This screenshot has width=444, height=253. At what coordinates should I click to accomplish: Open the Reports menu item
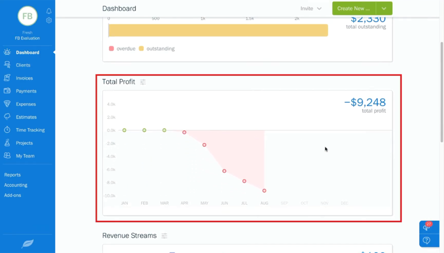coord(12,174)
